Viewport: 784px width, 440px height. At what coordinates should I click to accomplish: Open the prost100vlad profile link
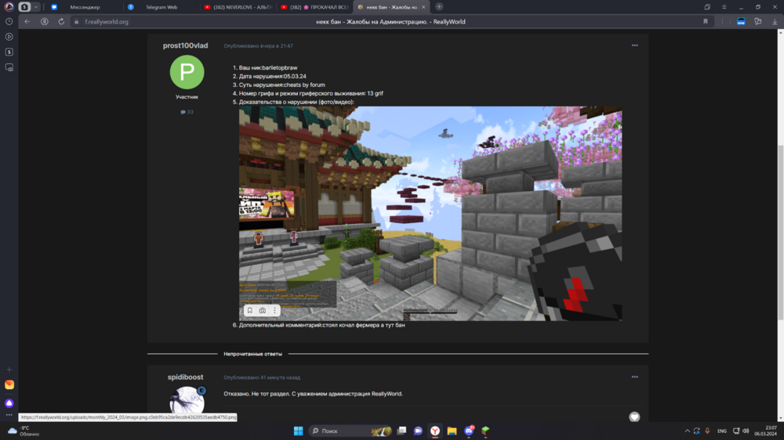point(185,45)
